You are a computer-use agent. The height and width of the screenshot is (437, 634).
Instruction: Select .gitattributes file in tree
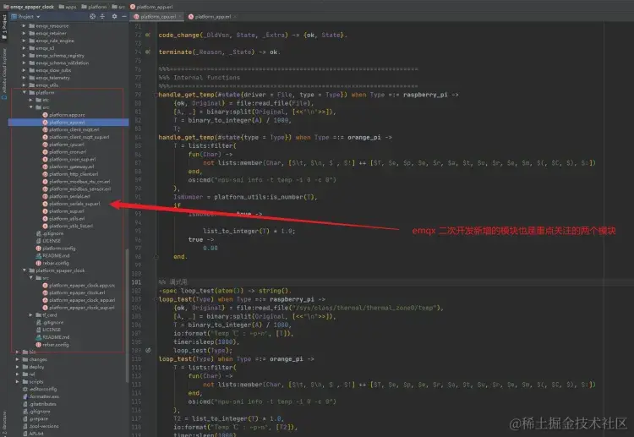40,404
